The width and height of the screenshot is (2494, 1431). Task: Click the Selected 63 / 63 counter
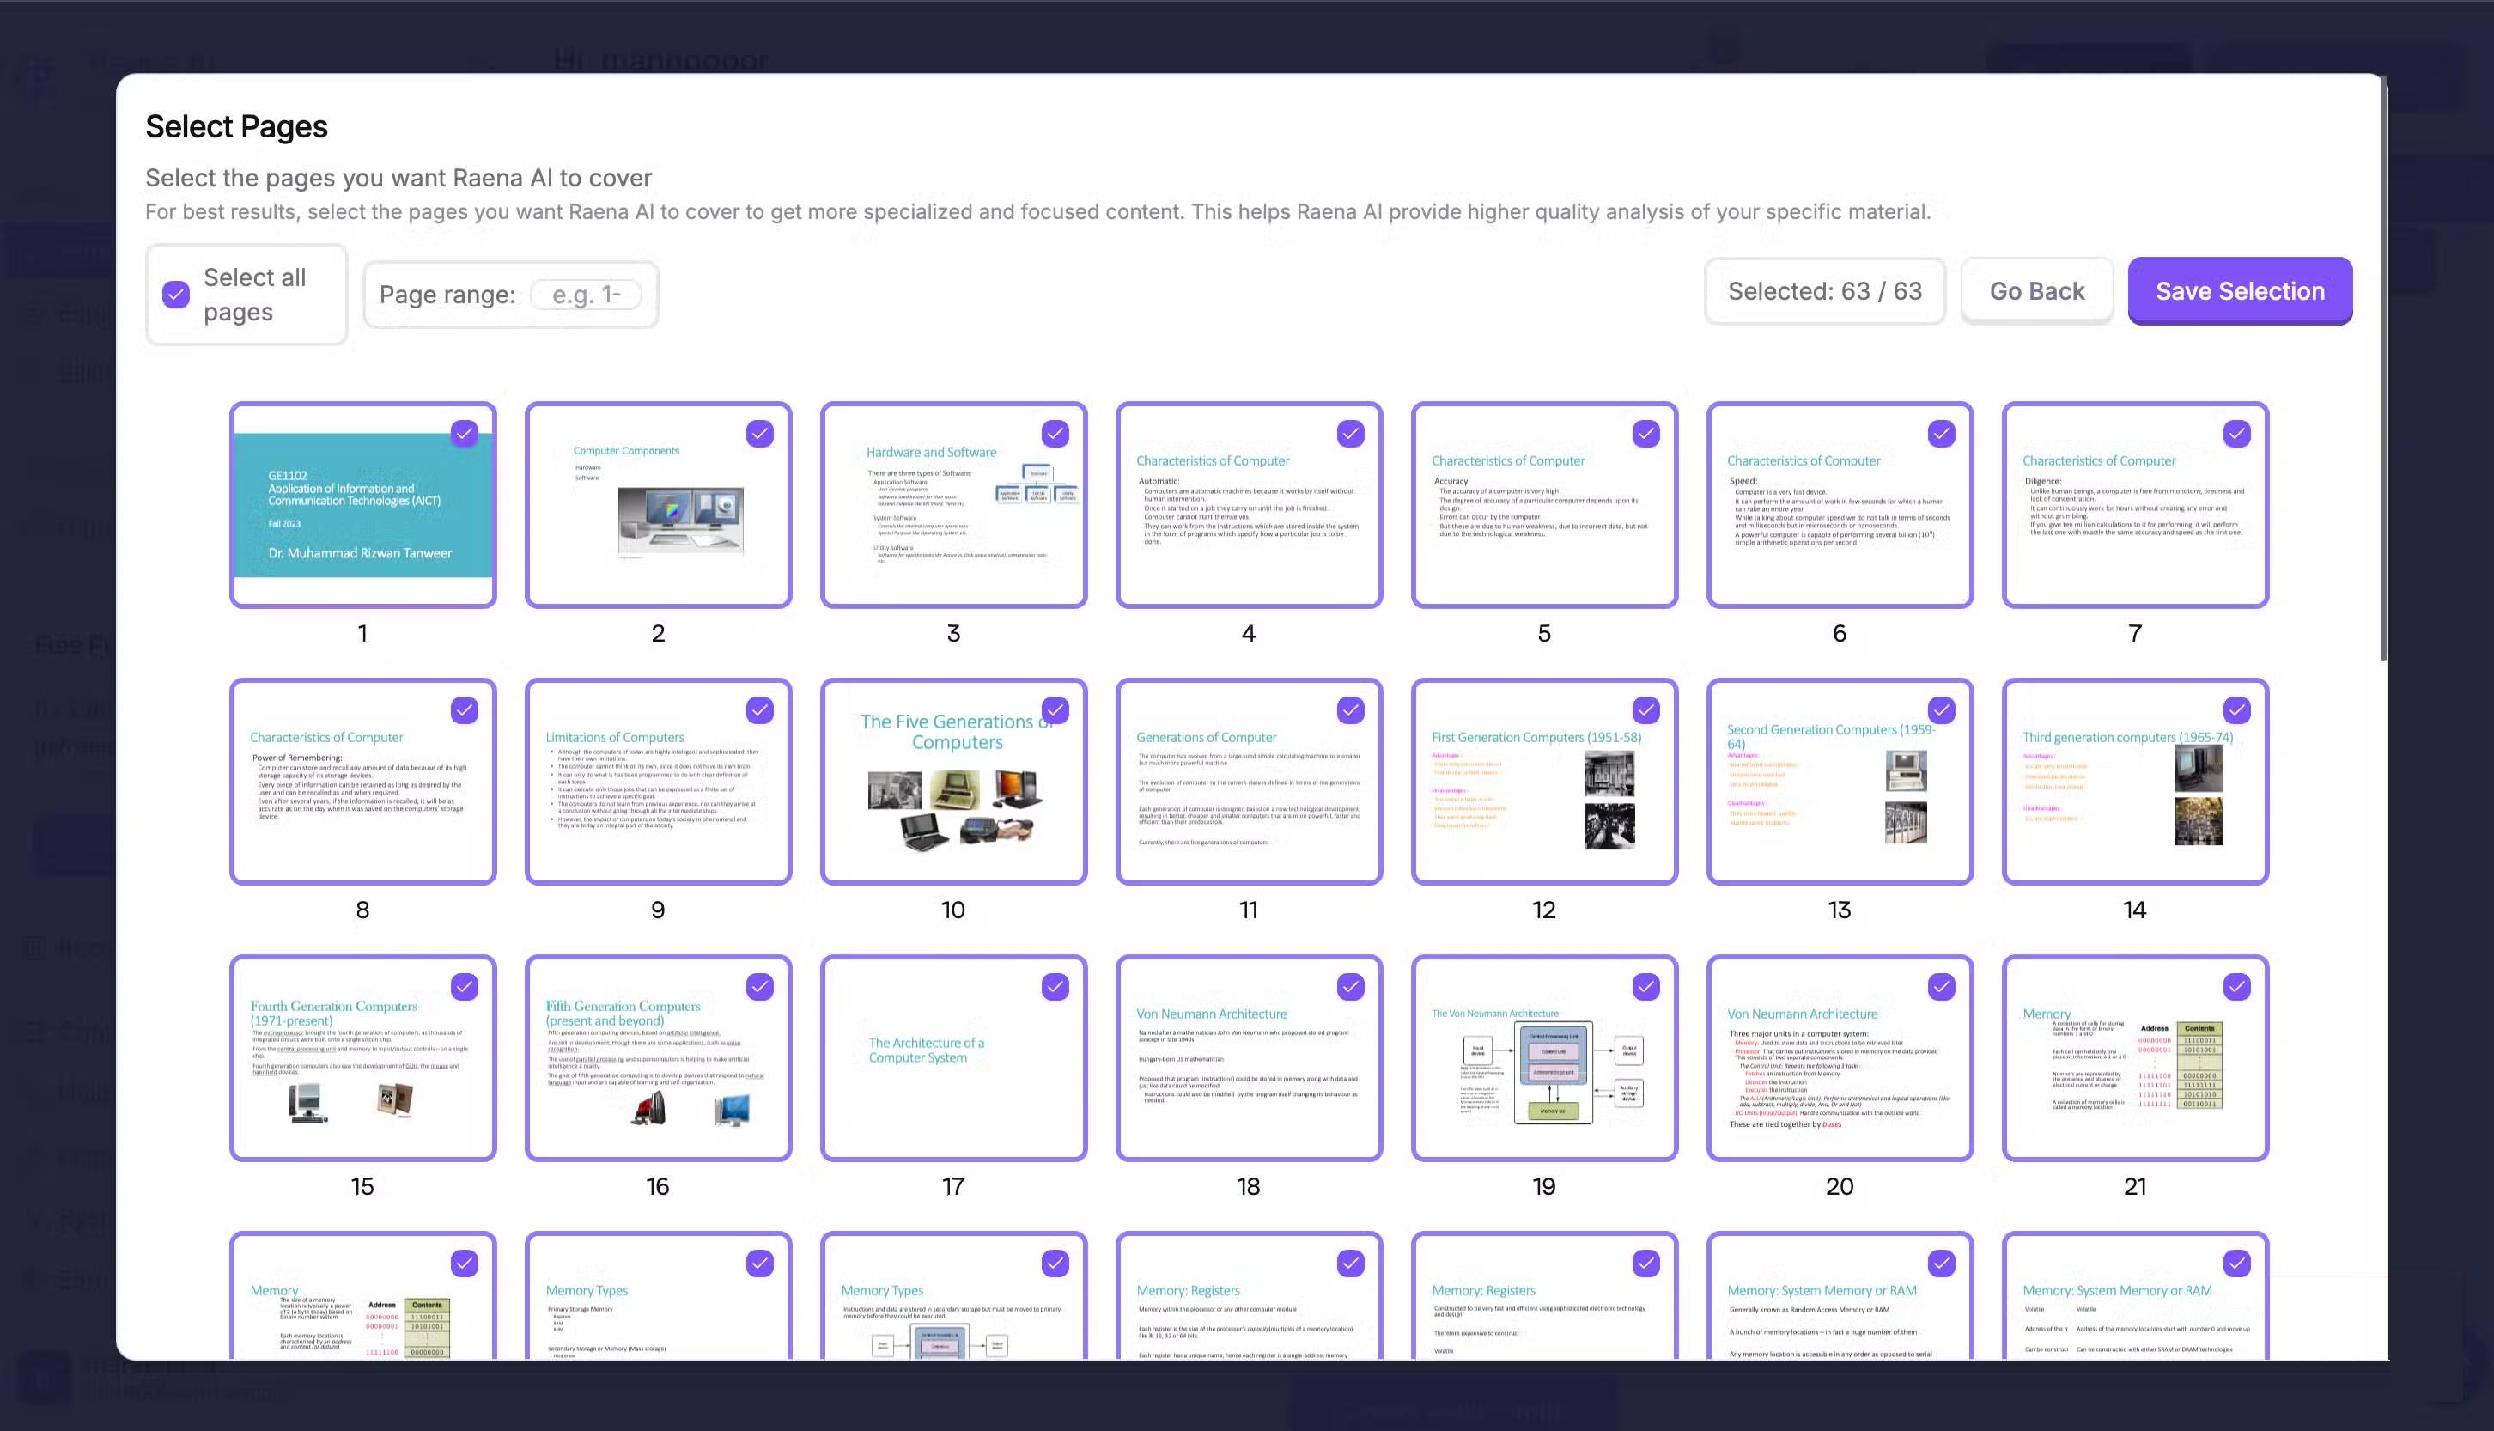[x=1824, y=291]
